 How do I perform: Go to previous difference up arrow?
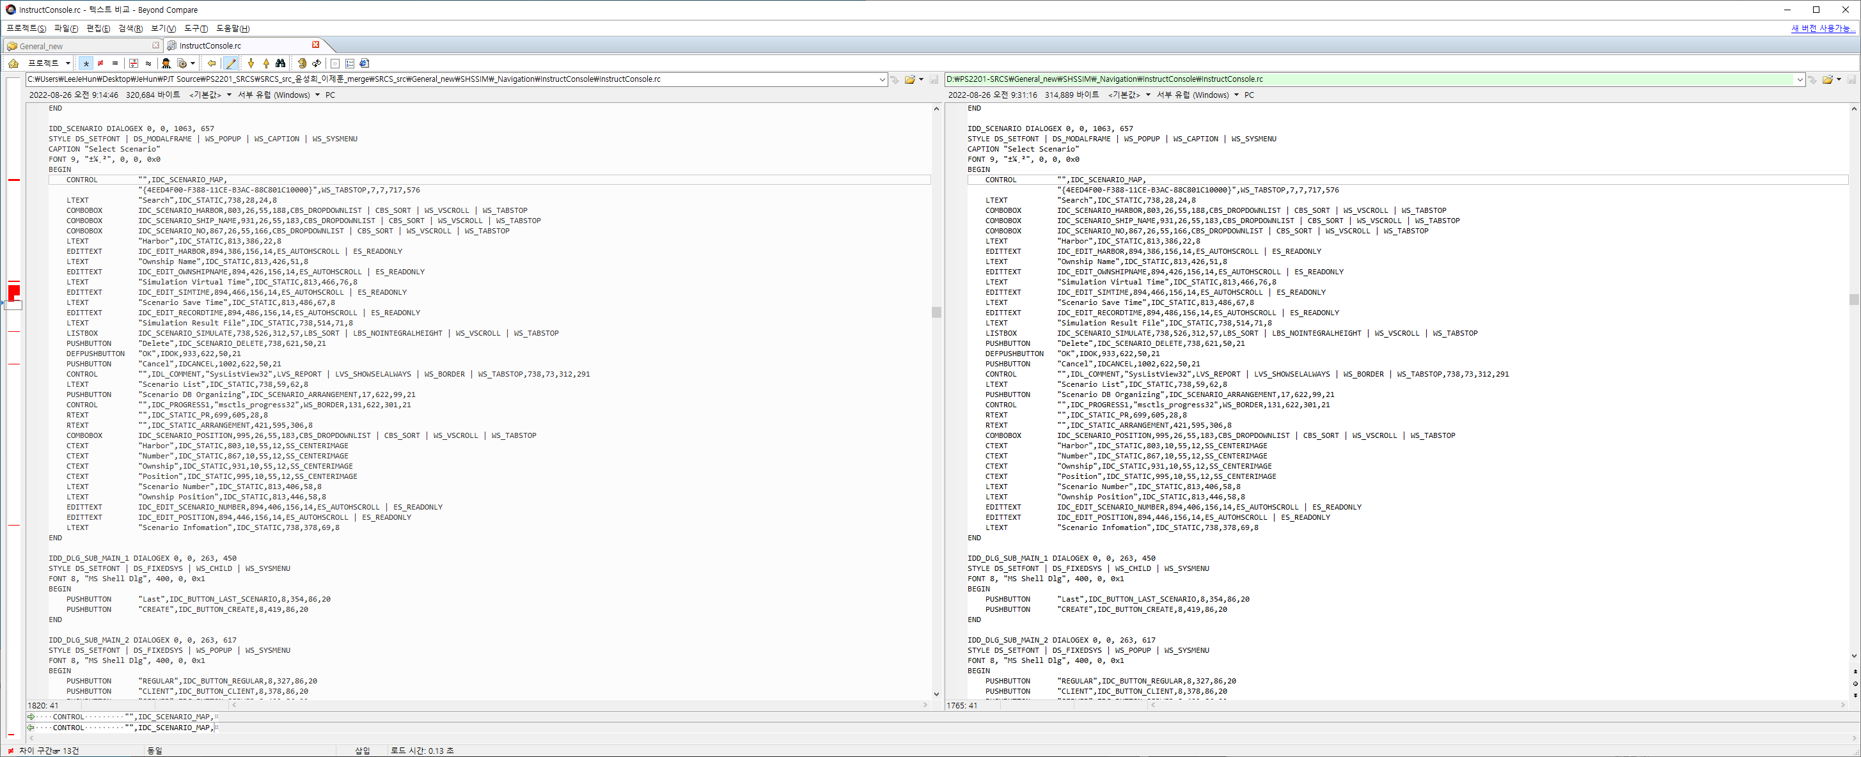pyautogui.click(x=266, y=63)
